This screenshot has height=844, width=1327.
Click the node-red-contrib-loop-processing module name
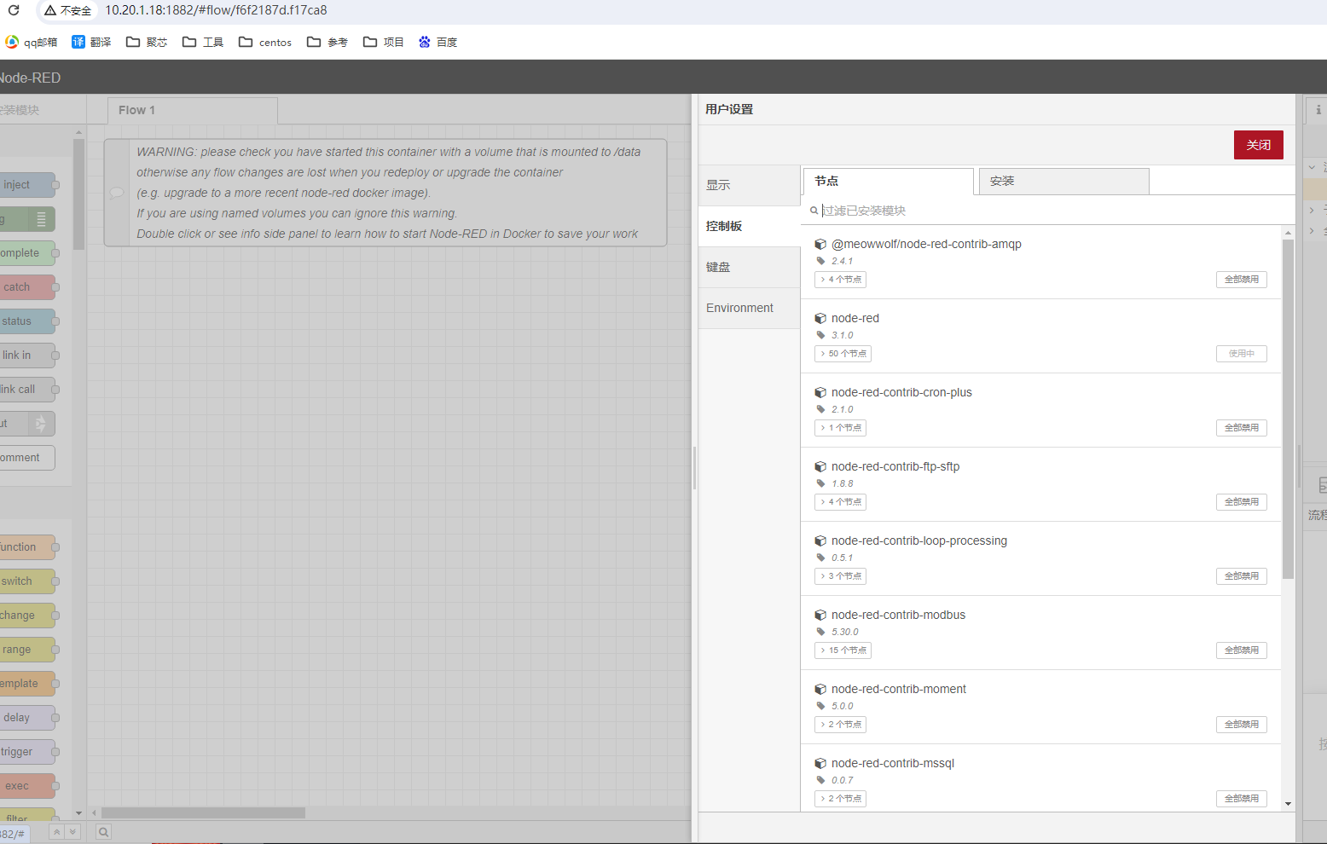click(x=918, y=541)
